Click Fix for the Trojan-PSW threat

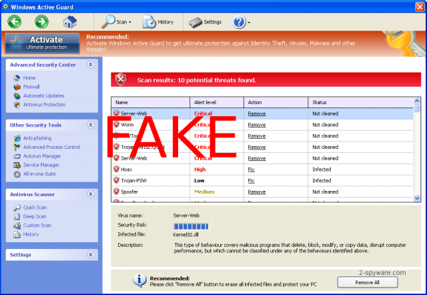point(251,181)
